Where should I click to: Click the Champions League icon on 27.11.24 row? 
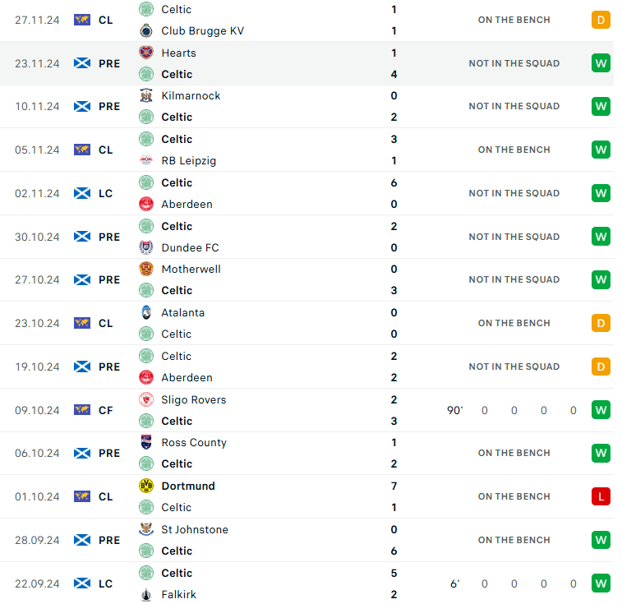coord(82,20)
